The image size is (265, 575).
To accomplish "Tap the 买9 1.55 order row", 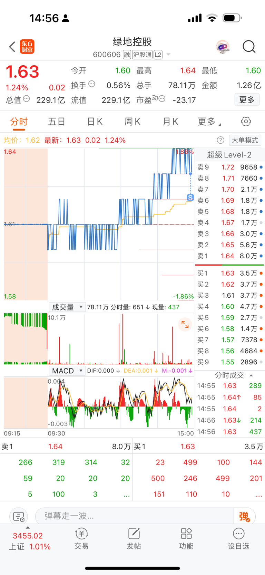I will [x=230, y=362].
